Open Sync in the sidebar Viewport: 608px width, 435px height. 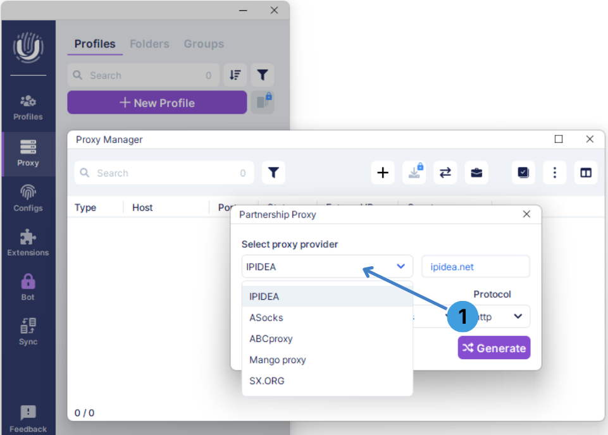[x=28, y=332]
